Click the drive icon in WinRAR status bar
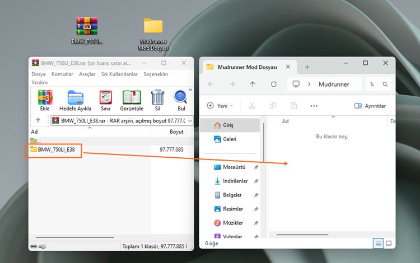This screenshot has height=263, width=420. pos(34,246)
